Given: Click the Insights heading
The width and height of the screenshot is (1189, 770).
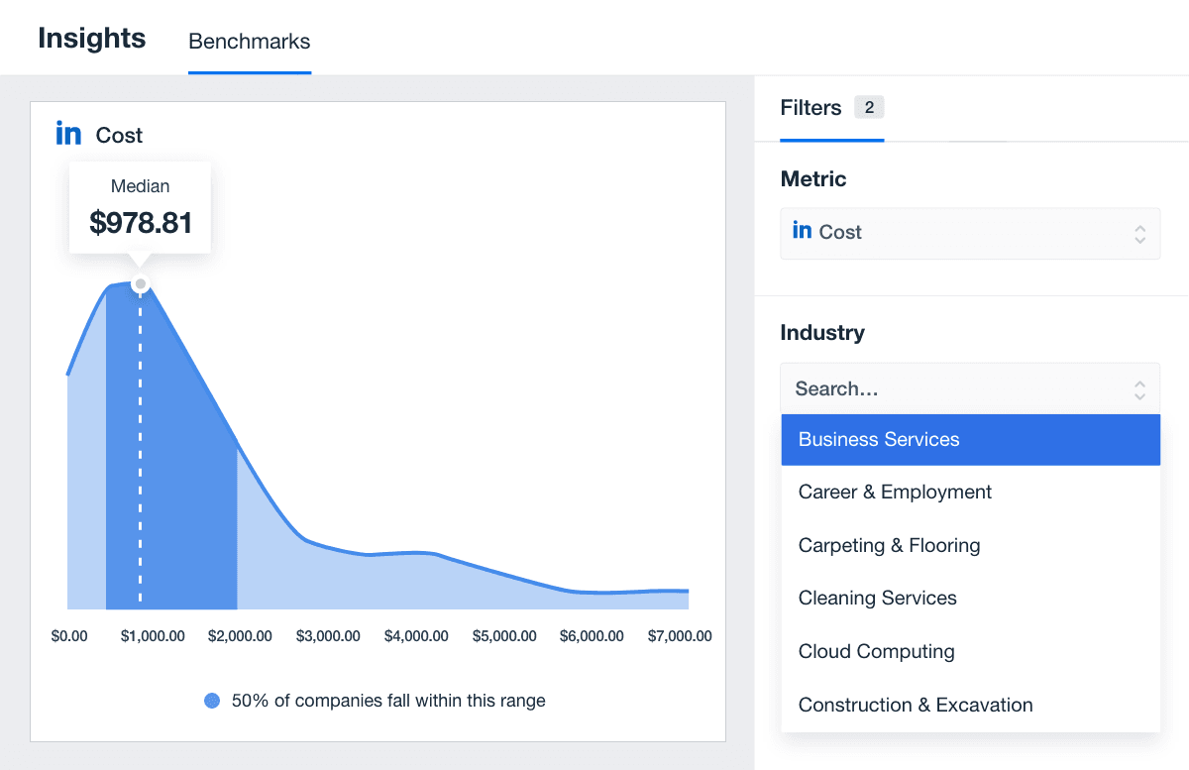Looking at the screenshot, I should (92, 39).
